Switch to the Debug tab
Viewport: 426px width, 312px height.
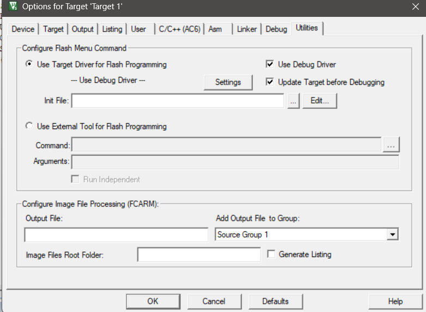276,29
